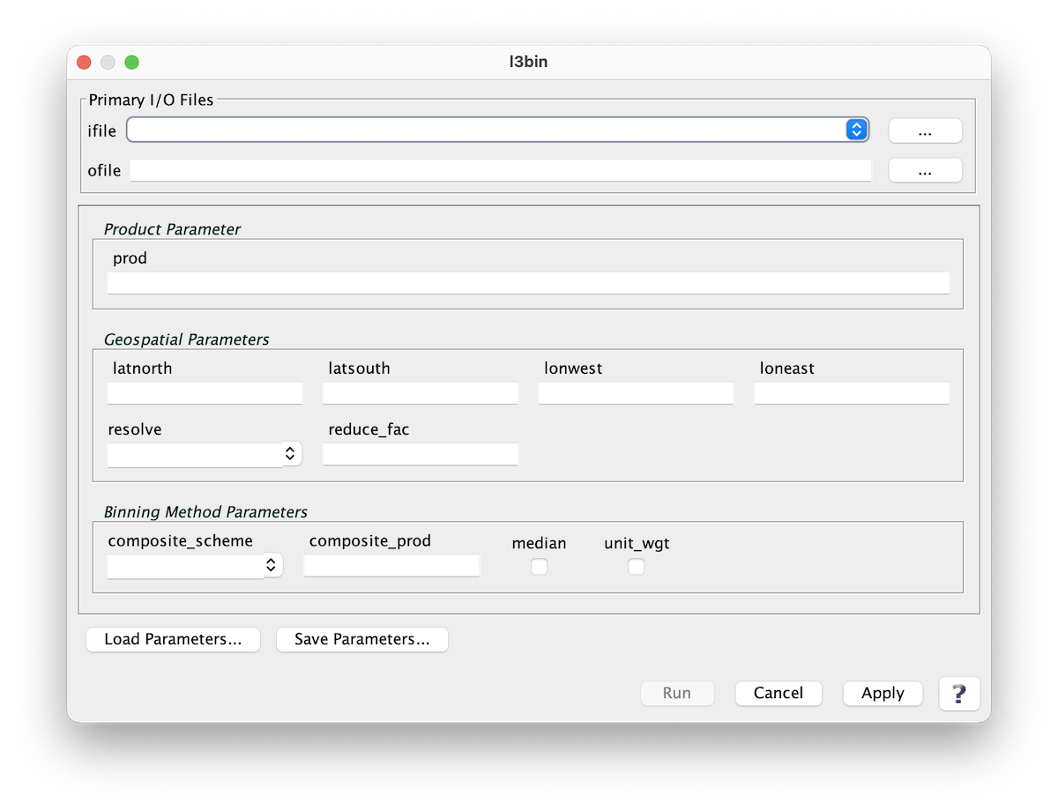
Task: Browse for ofile with the ellipsis button
Action: point(925,171)
